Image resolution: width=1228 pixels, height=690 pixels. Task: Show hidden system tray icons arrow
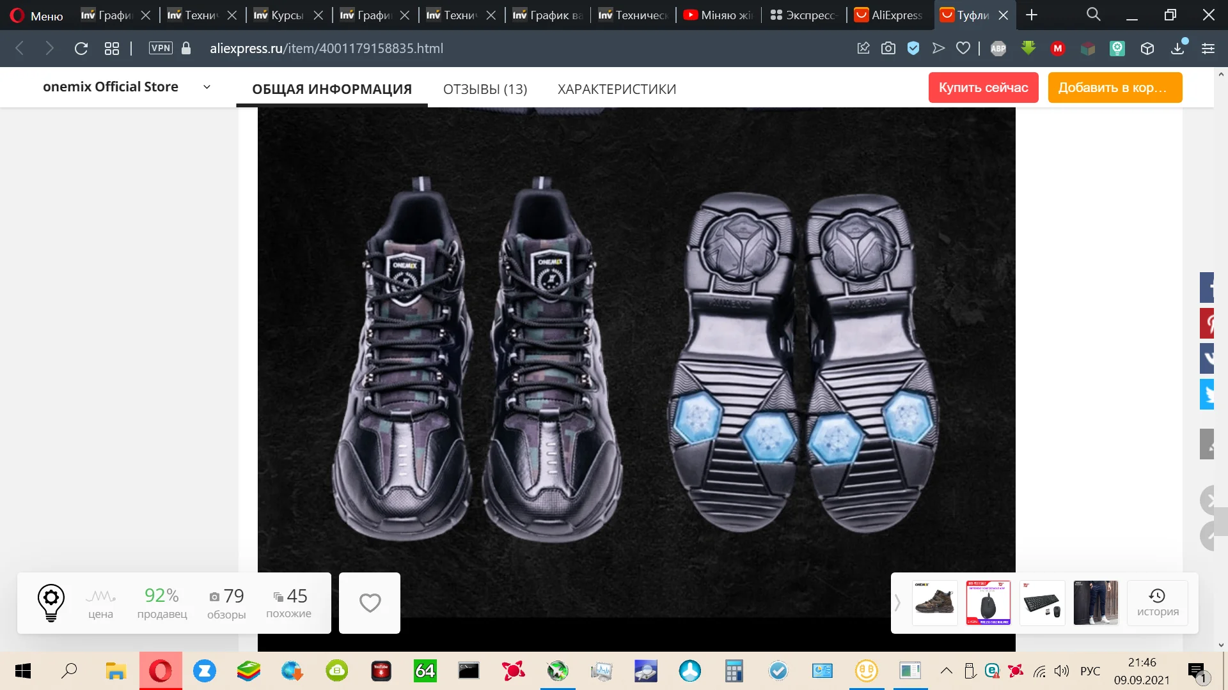pyautogui.click(x=946, y=671)
